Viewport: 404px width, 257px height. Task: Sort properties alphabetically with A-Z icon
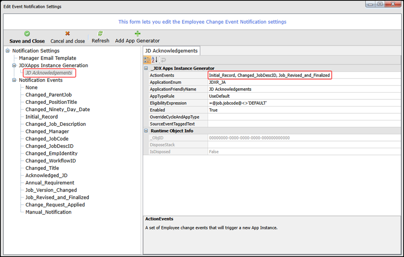coord(155,60)
